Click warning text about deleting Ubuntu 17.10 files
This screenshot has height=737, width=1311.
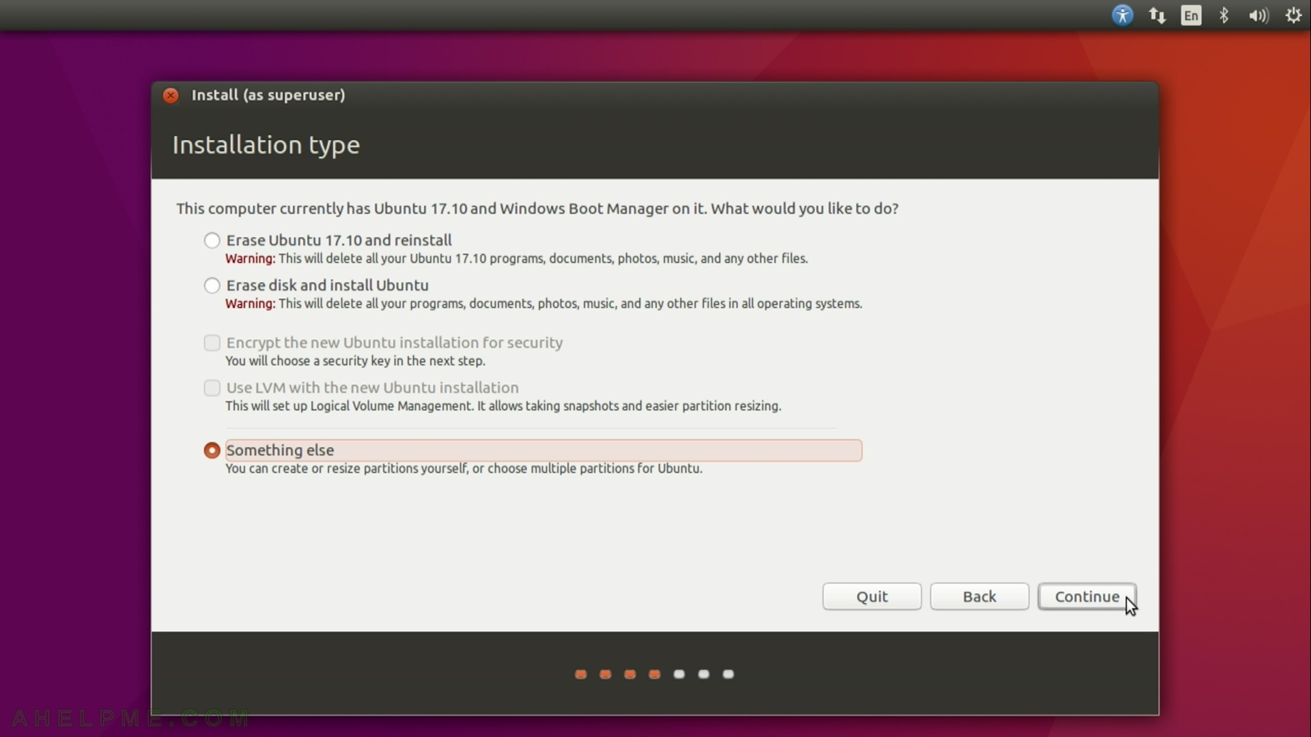(x=516, y=259)
